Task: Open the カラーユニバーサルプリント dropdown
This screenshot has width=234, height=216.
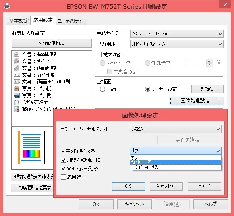Action: click(x=176, y=129)
